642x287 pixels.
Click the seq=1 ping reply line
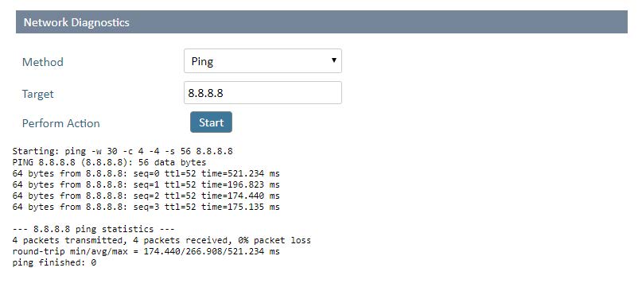(x=146, y=184)
